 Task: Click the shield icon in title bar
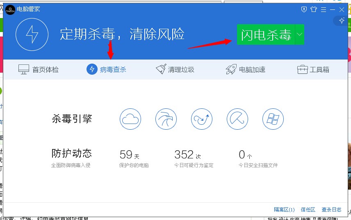[304, 9]
